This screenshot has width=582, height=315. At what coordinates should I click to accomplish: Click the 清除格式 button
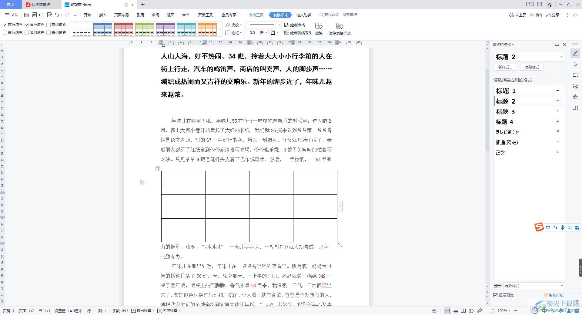(532, 67)
